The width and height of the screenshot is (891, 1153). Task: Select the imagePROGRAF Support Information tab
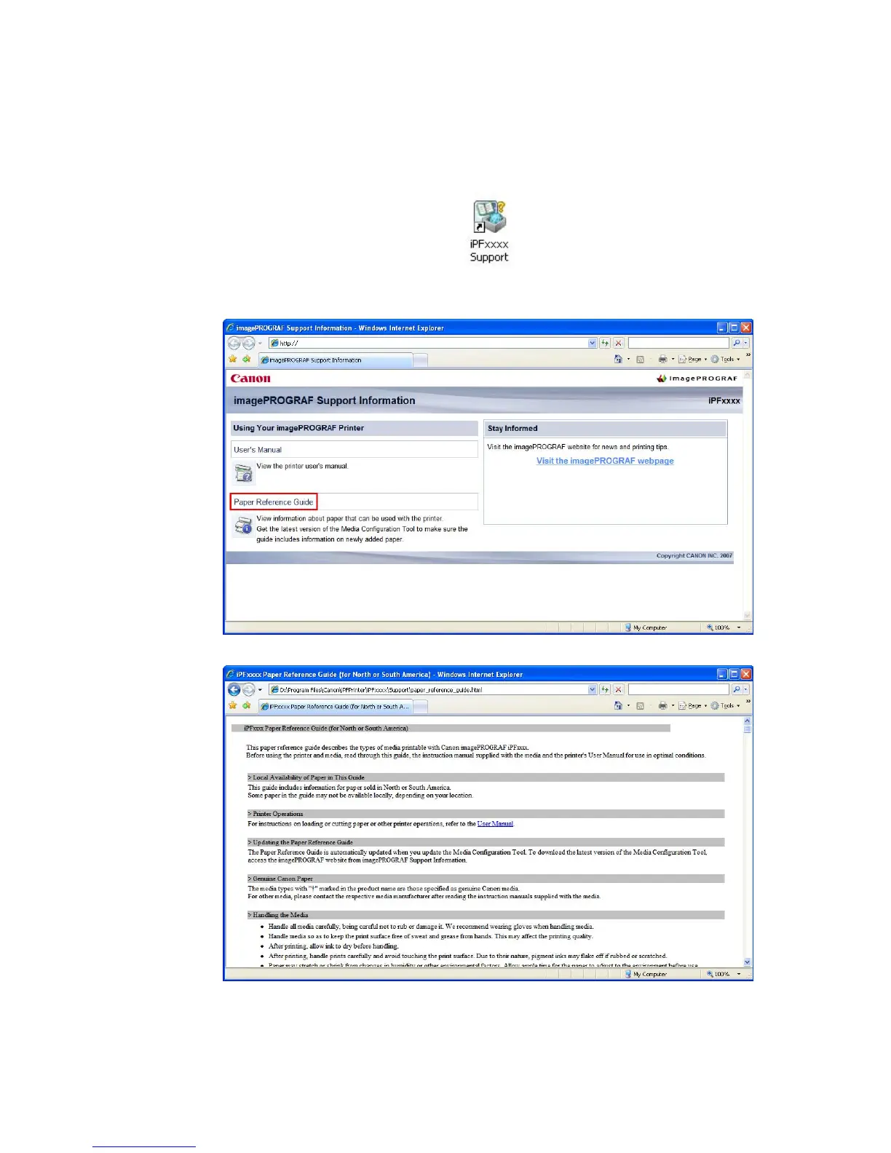point(336,360)
